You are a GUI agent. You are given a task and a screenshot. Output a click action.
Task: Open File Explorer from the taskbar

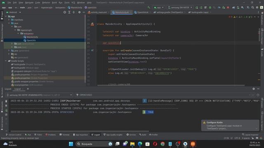pyautogui.click(x=132, y=144)
